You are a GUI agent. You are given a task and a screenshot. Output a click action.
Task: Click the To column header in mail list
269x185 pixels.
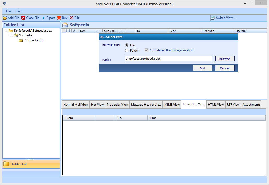[152, 31]
